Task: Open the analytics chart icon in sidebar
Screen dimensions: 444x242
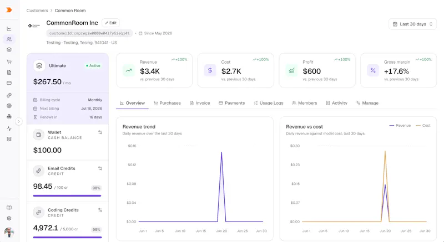Action: [x=9, y=29]
